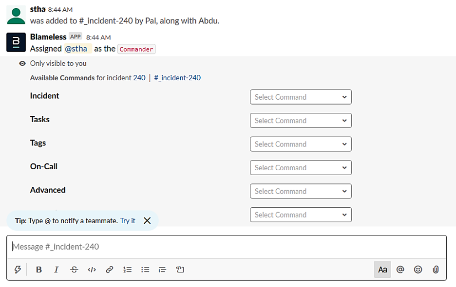The height and width of the screenshot is (287, 456).
Task: Click the 8:44 AM timestamp beside stha
Action: (x=60, y=10)
